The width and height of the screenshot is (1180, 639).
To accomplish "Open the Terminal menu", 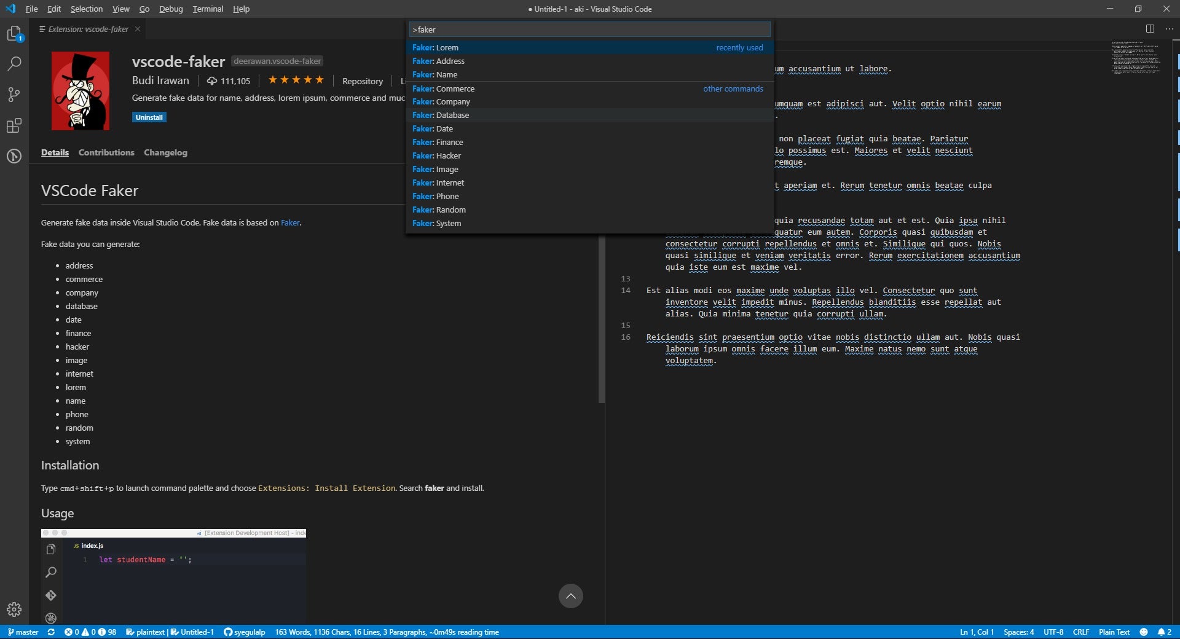I will (x=208, y=9).
